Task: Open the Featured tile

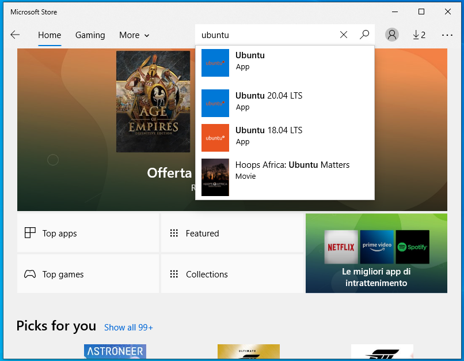Action: click(231, 233)
